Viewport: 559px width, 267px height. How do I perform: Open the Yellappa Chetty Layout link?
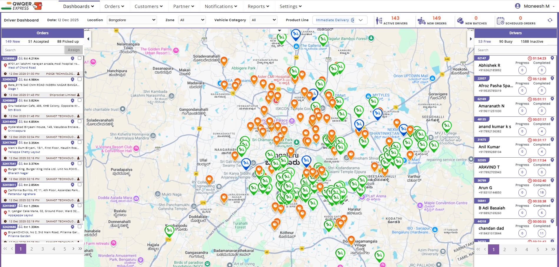coord(24,152)
